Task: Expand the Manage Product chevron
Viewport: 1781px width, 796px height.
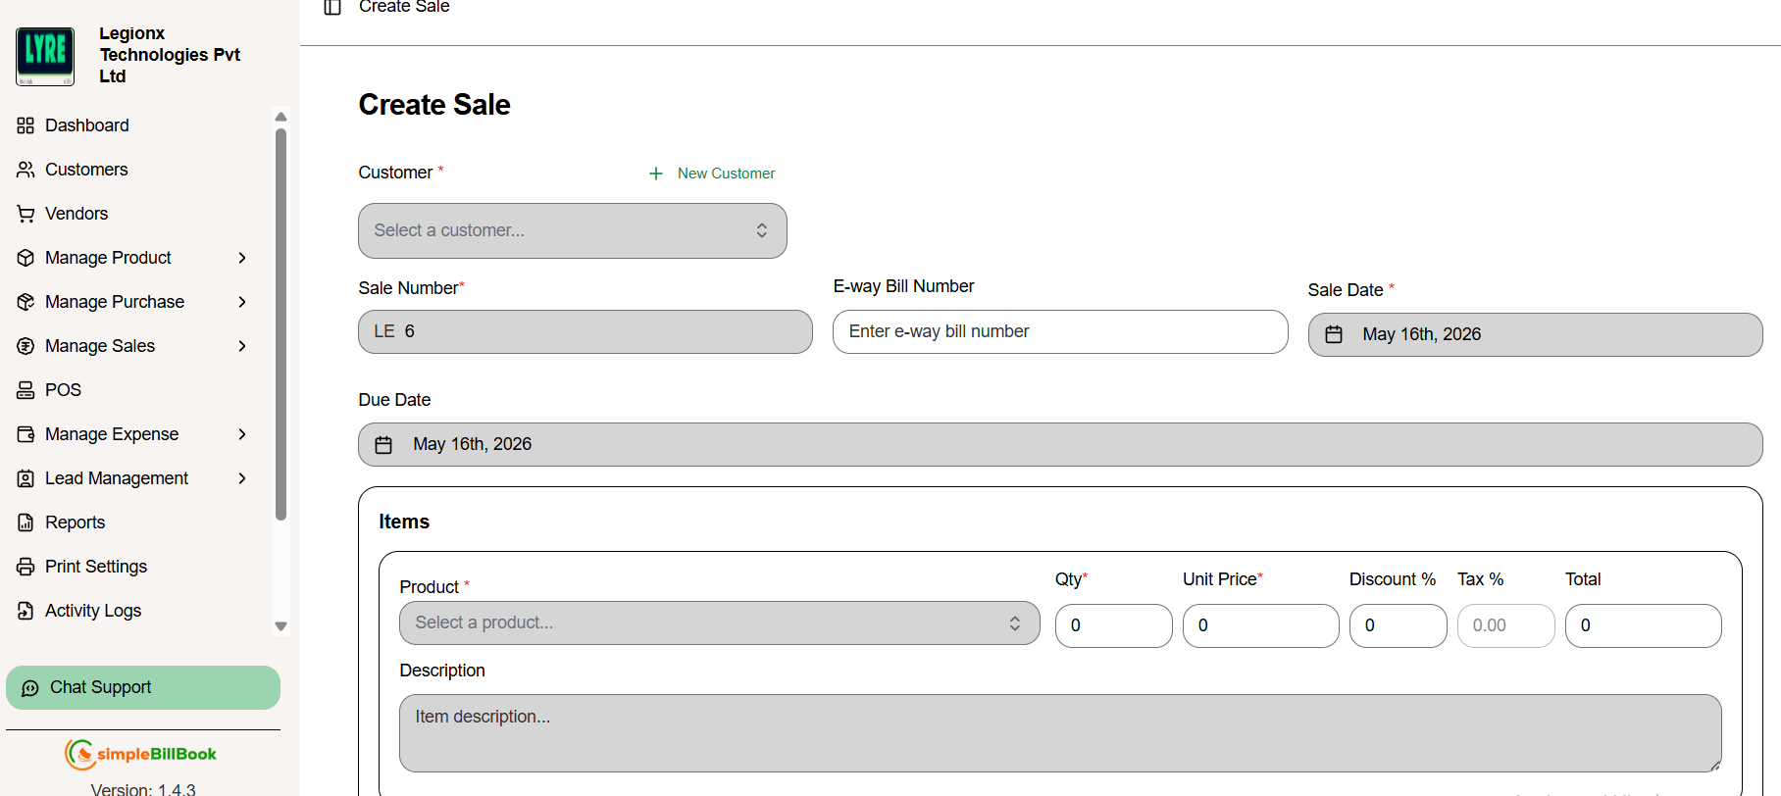Action: click(x=242, y=258)
